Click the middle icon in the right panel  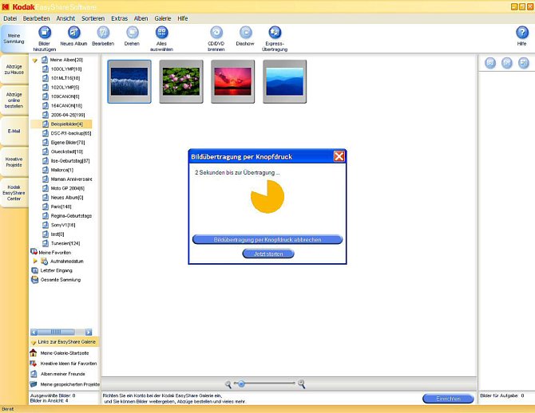coord(507,63)
